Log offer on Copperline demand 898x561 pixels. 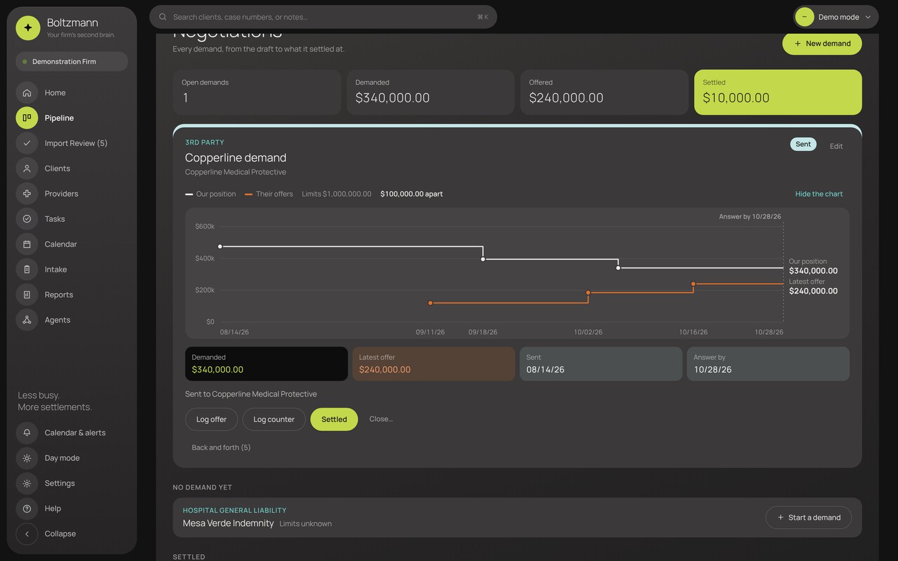click(x=211, y=420)
